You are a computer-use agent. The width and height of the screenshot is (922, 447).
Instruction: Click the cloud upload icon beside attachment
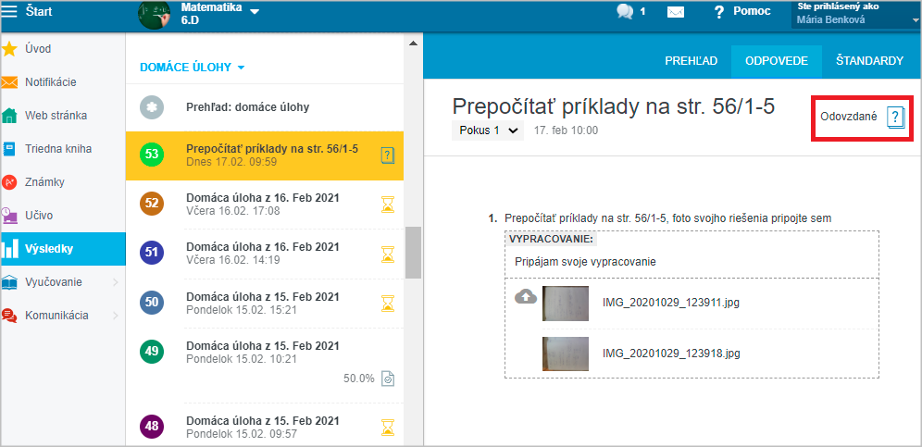(x=526, y=296)
